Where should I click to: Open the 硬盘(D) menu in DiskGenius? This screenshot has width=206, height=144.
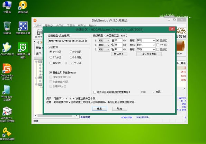tap(49, 26)
